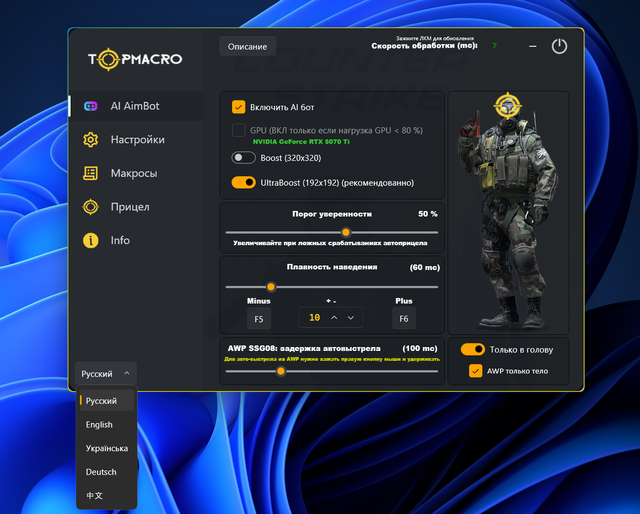This screenshot has height=514, width=640.
Task: Choose 中文 from the language list
Action: (x=107, y=495)
